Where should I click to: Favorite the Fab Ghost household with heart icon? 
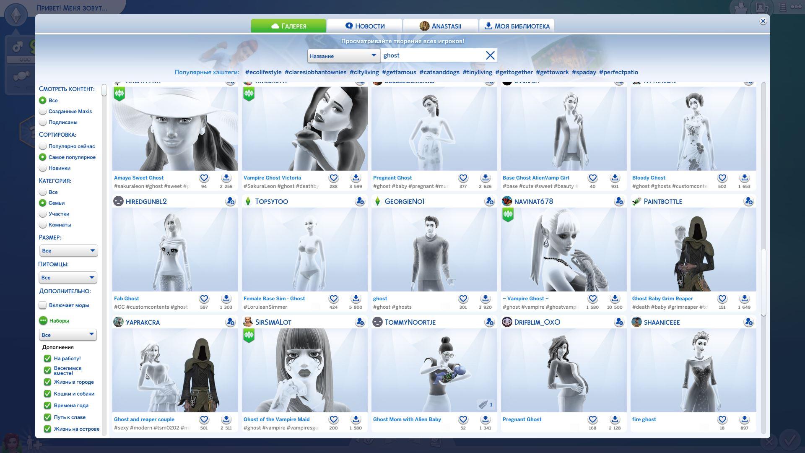(x=204, y=299)
